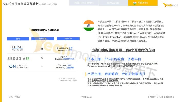The height and width of the screenshot is (102, 182).
Task: Click investment count 9 for Omidyar
Action: [x=42, y=66]
